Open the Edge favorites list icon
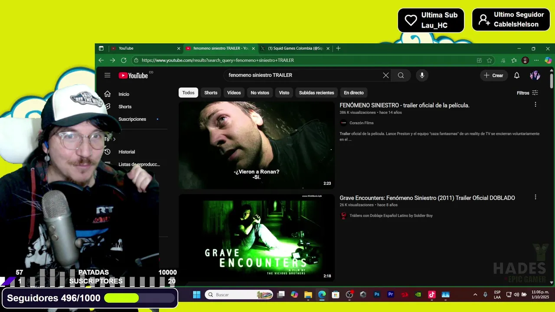Viewport: 555px width, 312px height. click(514, 60)
